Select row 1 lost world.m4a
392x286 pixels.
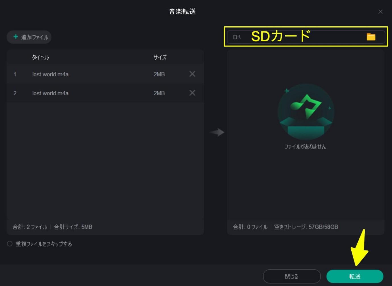105,74
